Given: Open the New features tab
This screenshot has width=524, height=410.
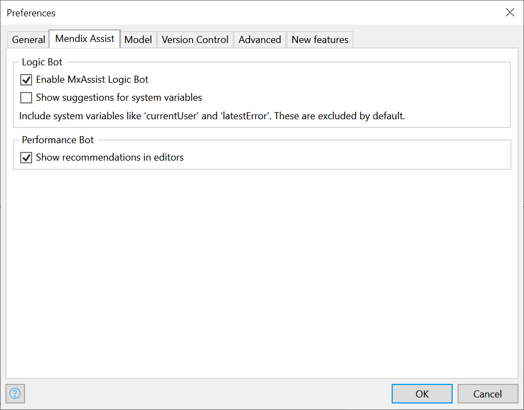Looking at the screenshot, I should (x=320, y=40).
